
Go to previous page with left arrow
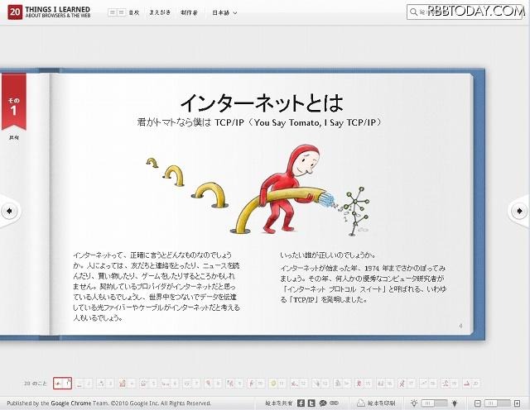[9, 211]
